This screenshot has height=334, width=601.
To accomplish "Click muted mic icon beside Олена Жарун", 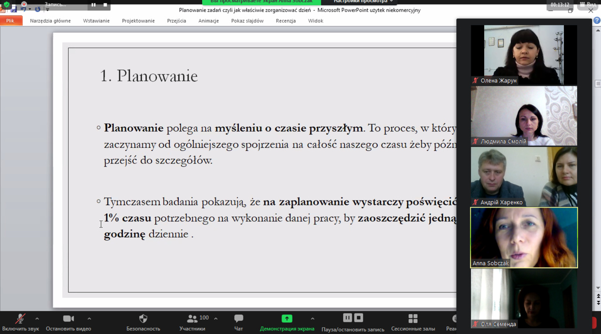I will (x=476, y=80).
